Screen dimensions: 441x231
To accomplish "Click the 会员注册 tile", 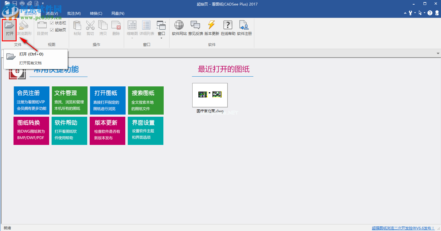I will (32, 100).
